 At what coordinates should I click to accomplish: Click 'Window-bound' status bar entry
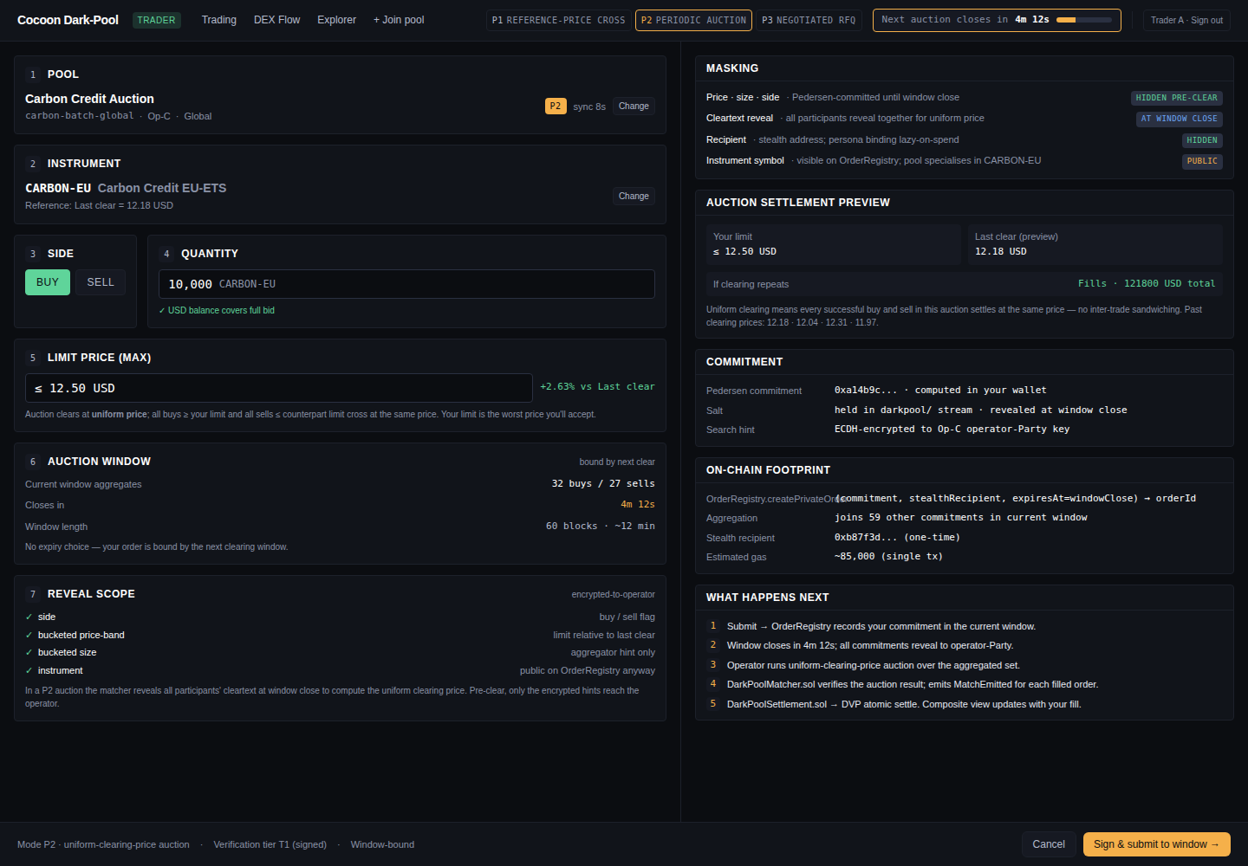[382, 844]
